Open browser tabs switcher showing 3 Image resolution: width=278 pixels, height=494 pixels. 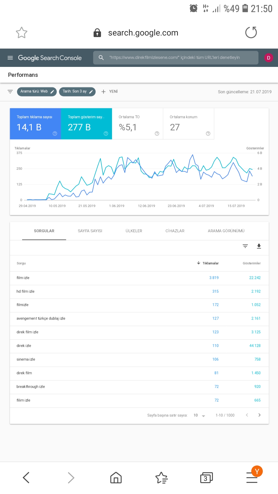coord(206,478)
